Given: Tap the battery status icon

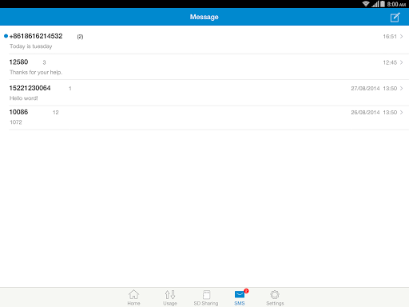Looking at the screenshot, I should 383,4.
